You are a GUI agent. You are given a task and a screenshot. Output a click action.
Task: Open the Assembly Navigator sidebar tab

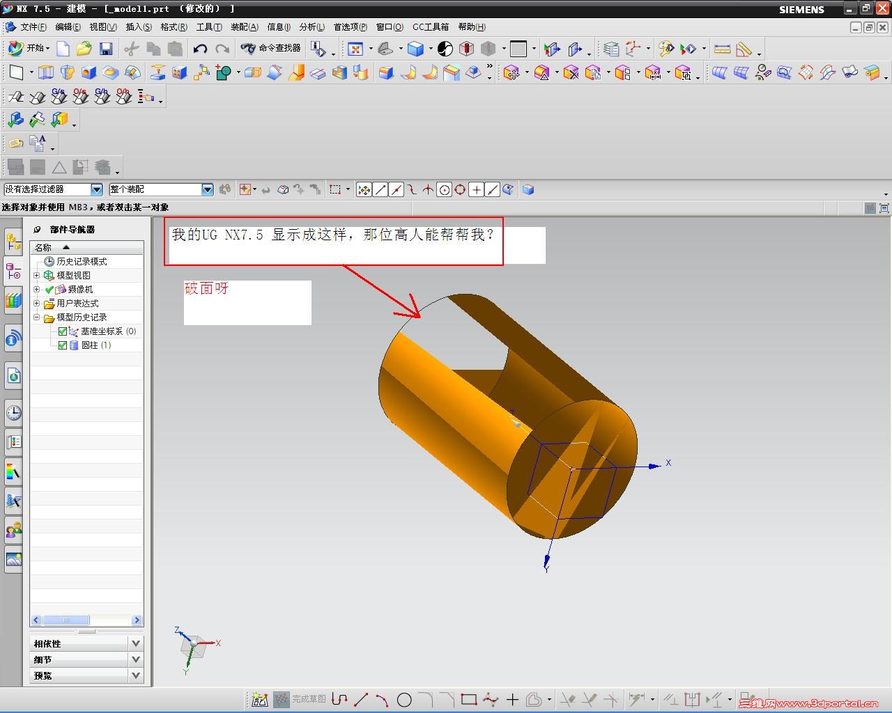(x=13, y=242)
